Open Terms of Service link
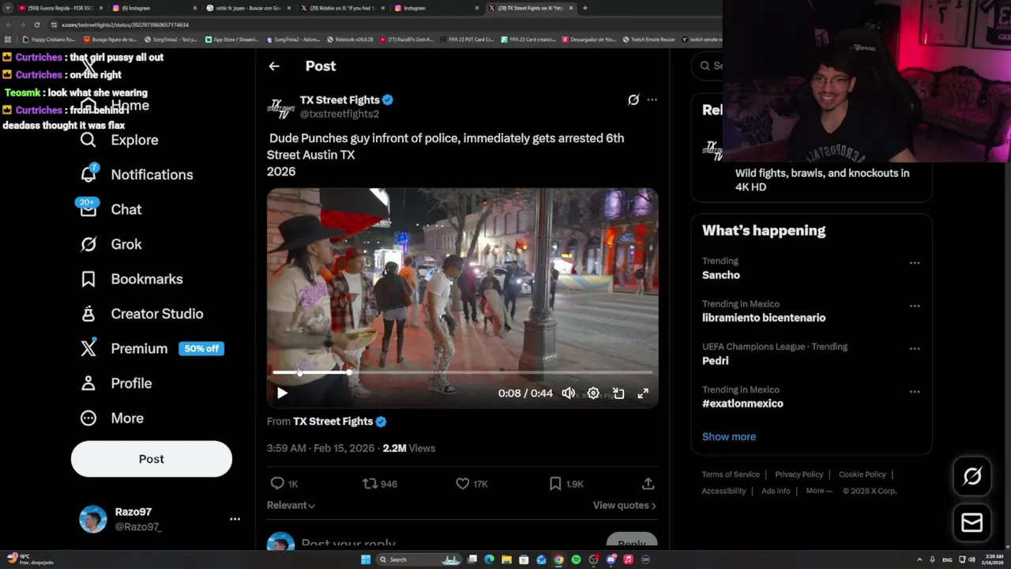This screenshot has height=569, width=1011. 731,474
